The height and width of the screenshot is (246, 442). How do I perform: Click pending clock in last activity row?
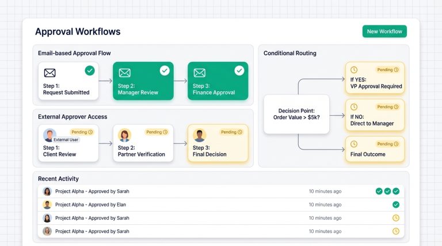coord(396,231)
